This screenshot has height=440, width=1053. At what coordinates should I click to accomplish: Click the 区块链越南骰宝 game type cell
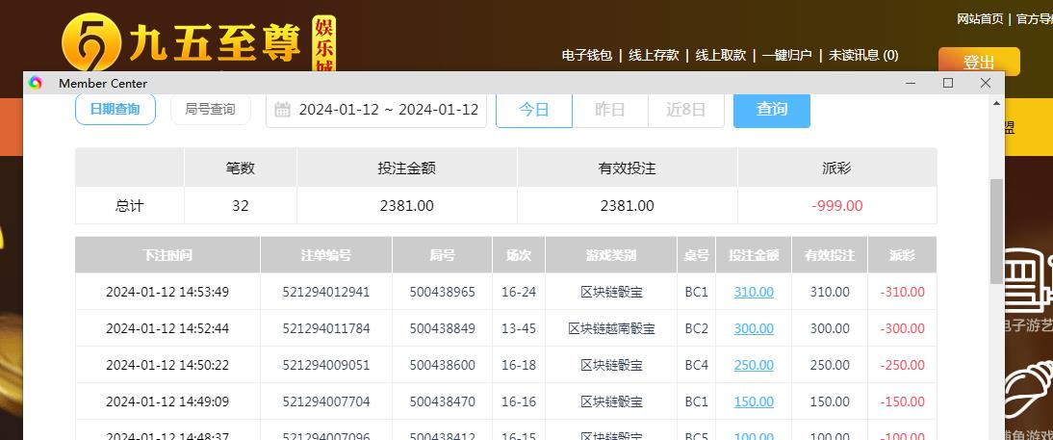[611, 328]
